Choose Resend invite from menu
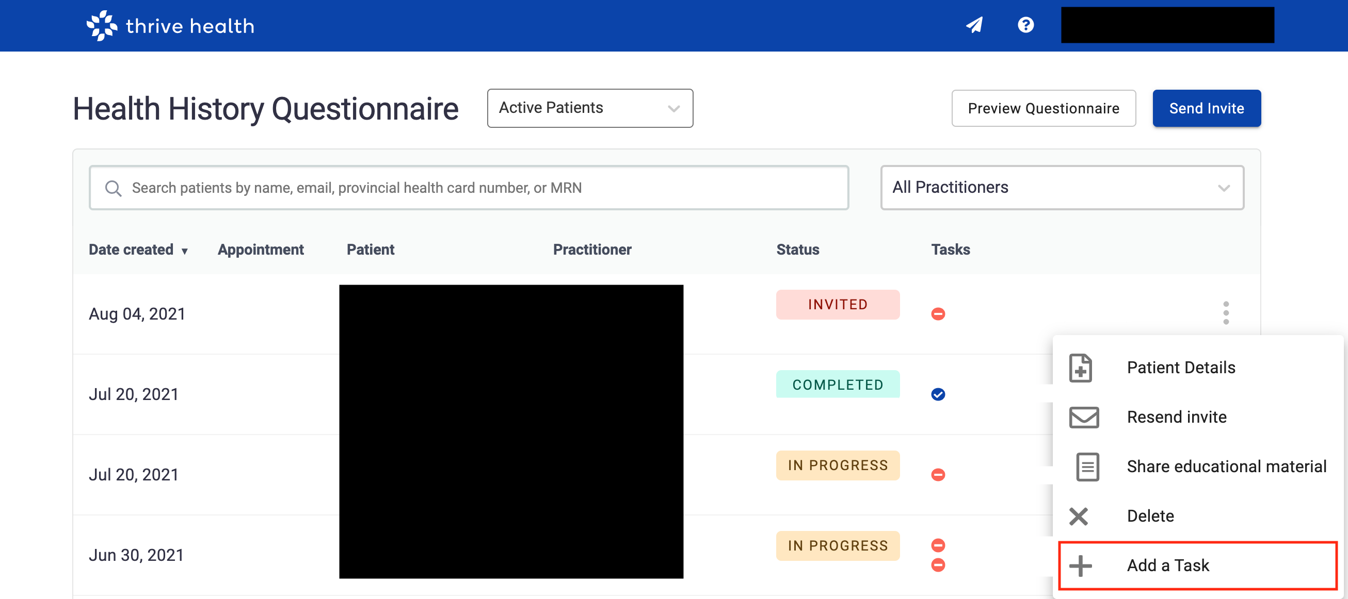 coord(1198,417)
